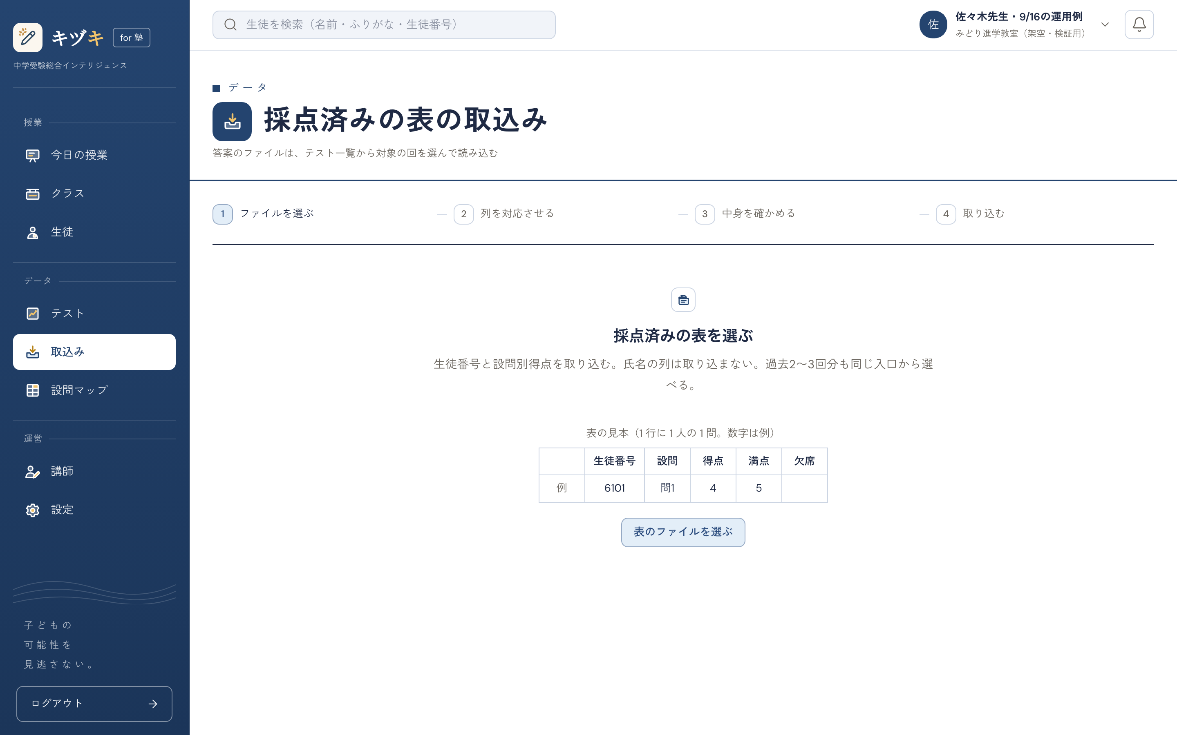Click the キヅキ pencil logo icon
Image resolution: width=1177 pixels, height=735 pixels.
point(28,38)
